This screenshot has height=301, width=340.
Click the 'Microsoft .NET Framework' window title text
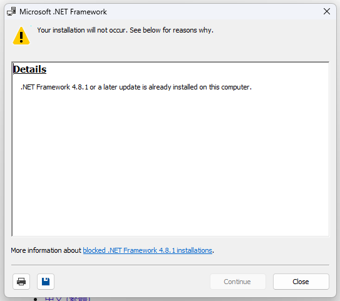pyautogui.click(x=63, y=12)
